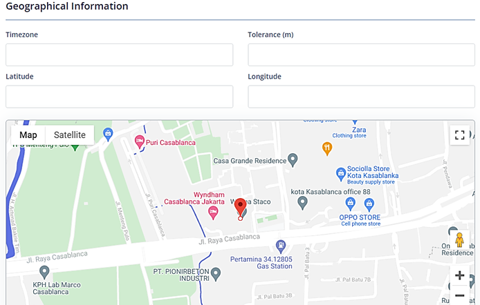Click Wyndham Casablanca Jakarta label
This screenshot has height=305, width=480.
[194, 198]
